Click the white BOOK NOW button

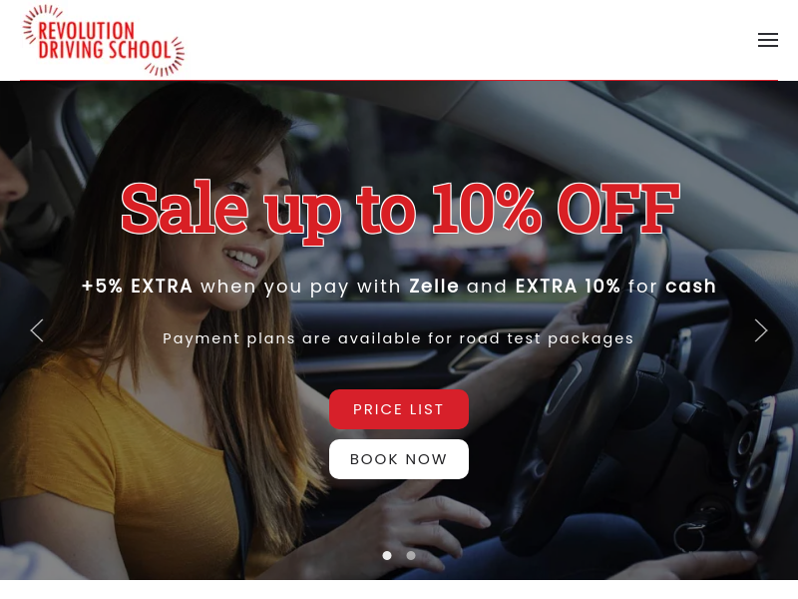398,459
